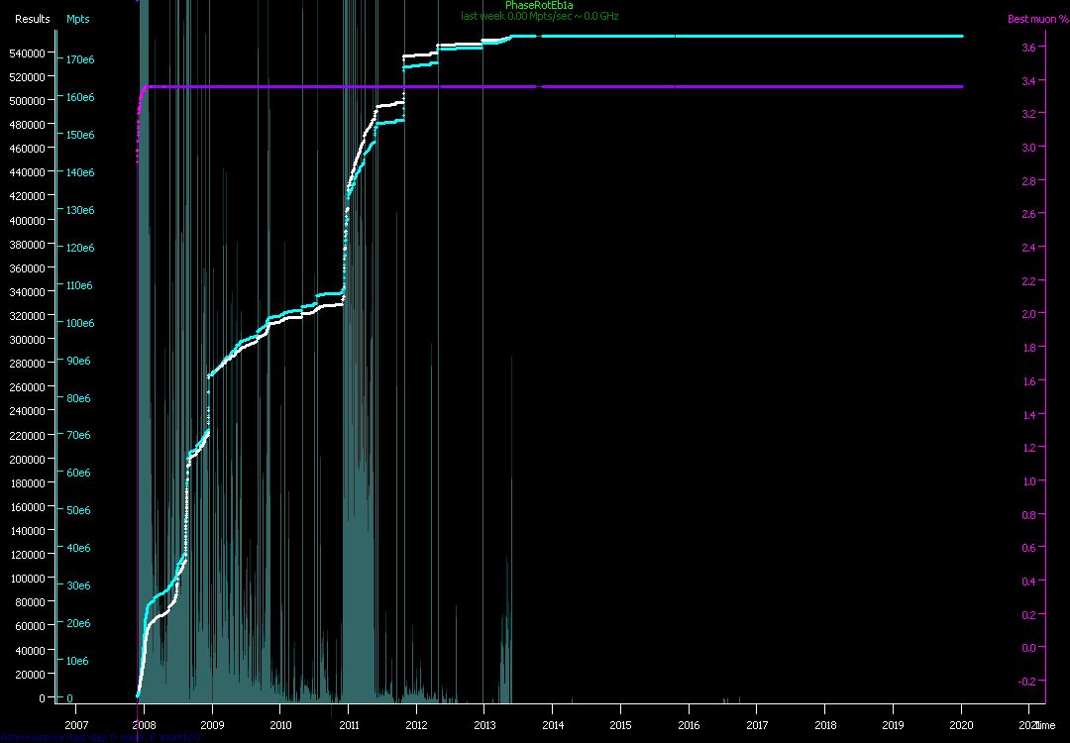Click the white Results axis heading
1070x743 pixels.
point(32,19)
